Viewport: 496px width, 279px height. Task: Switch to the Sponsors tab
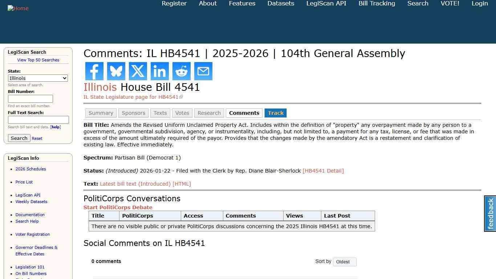coord(133,113)
